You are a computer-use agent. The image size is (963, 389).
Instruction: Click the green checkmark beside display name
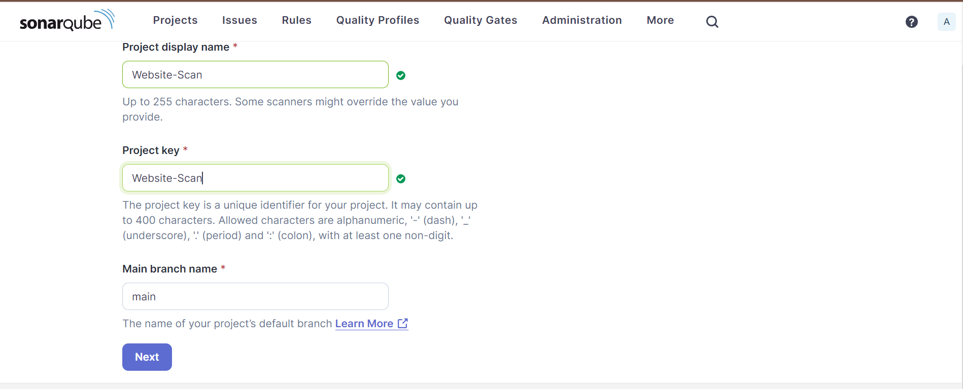[x=401, y=75]
